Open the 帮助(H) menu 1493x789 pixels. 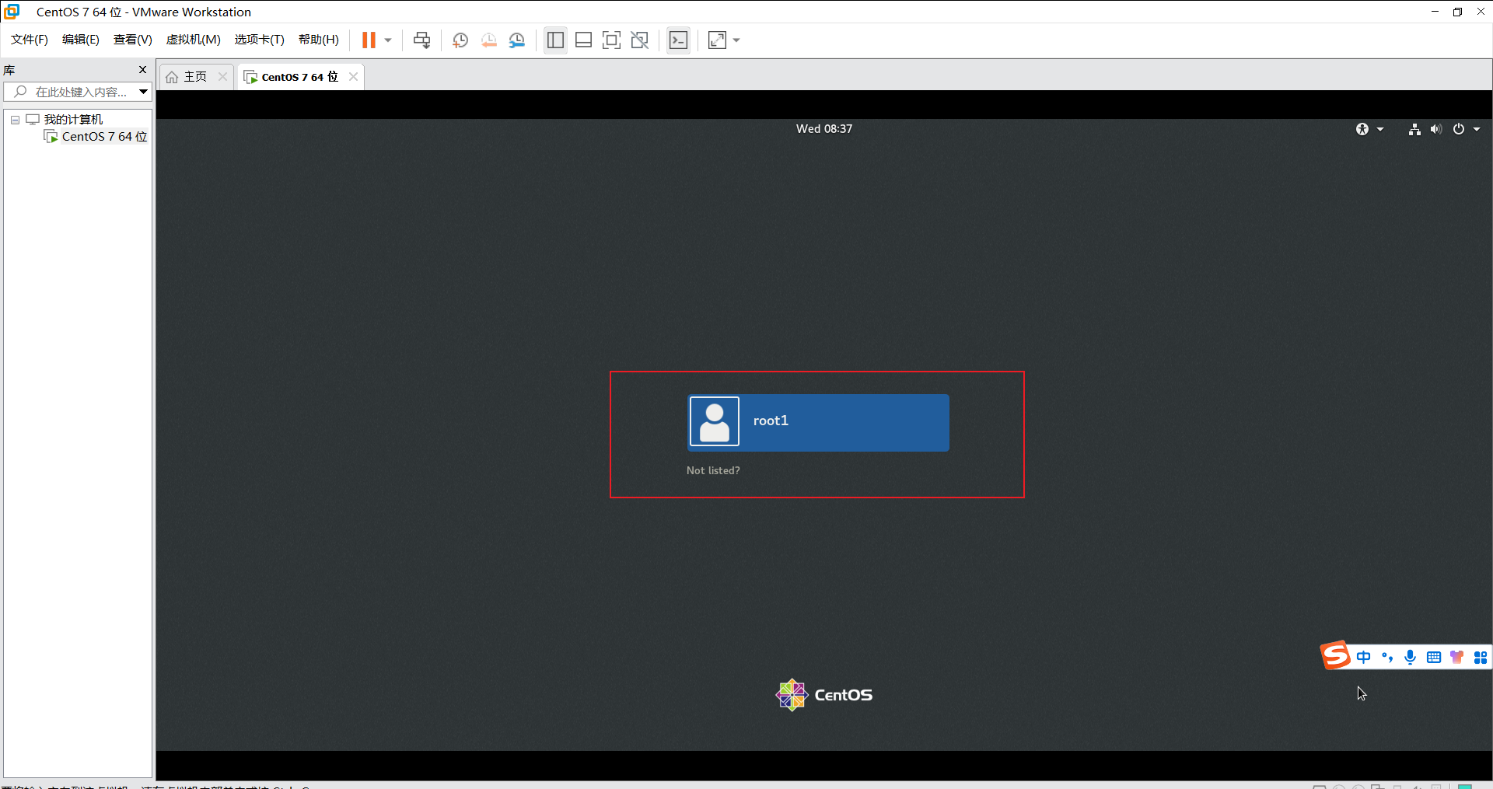pyautogui.click(x=319, y=40)
